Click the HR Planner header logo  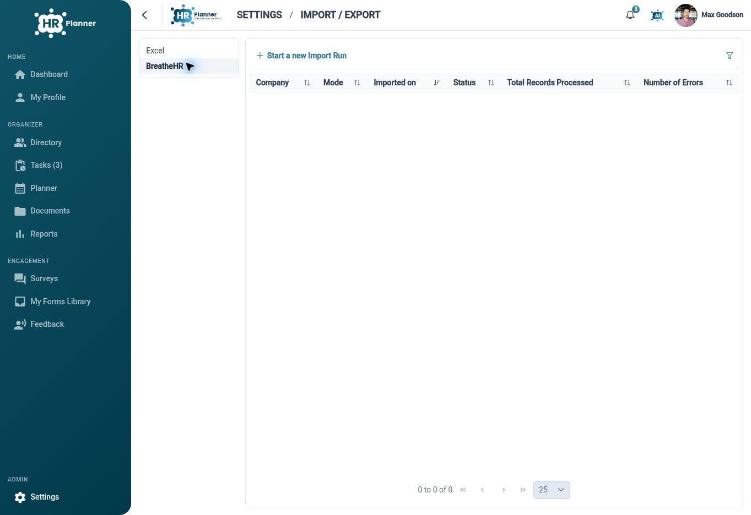coord(196,15)
